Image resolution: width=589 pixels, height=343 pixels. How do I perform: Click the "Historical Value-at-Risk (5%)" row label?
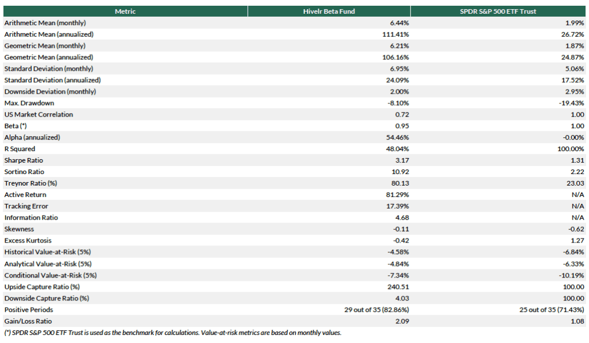coord(47,252)
